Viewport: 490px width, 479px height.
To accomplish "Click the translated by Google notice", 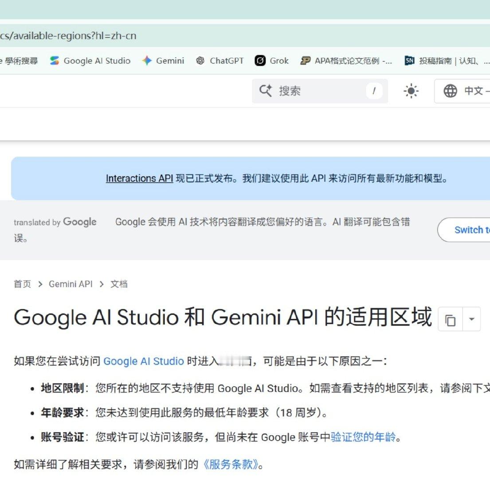I will (55, 222).
